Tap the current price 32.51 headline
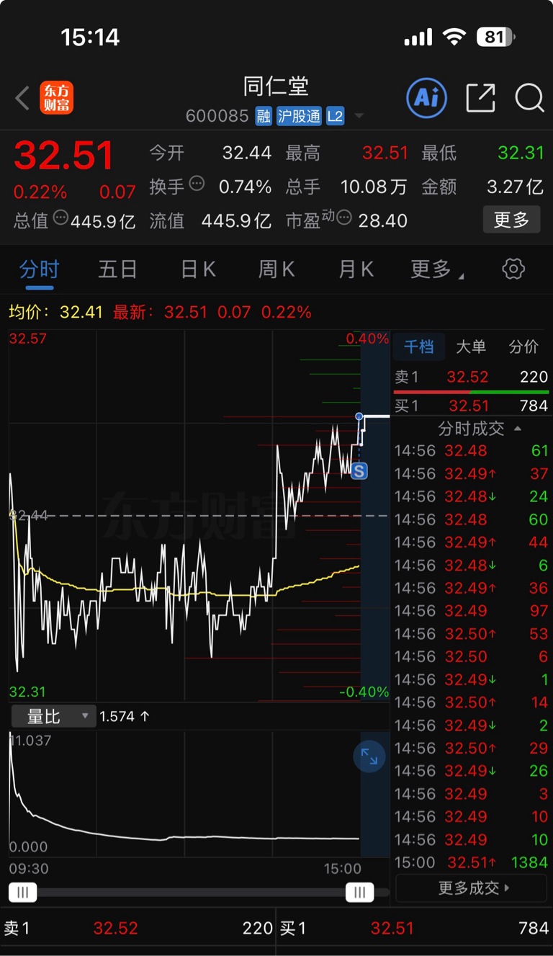The height and width of the screenshot is (956, 553). point(64,156)
